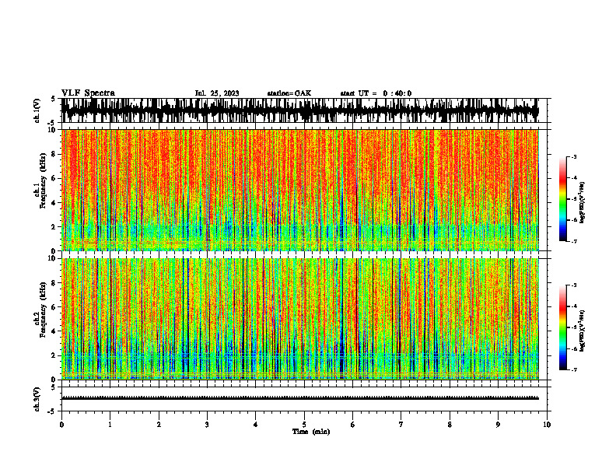Click the 'ch.3(V)' waveform axis label
Viewport: 616px width, 476px height.
coord(37,400)
